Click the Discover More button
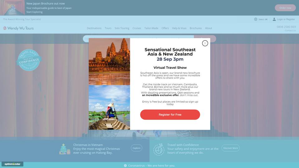 point(230,148)
